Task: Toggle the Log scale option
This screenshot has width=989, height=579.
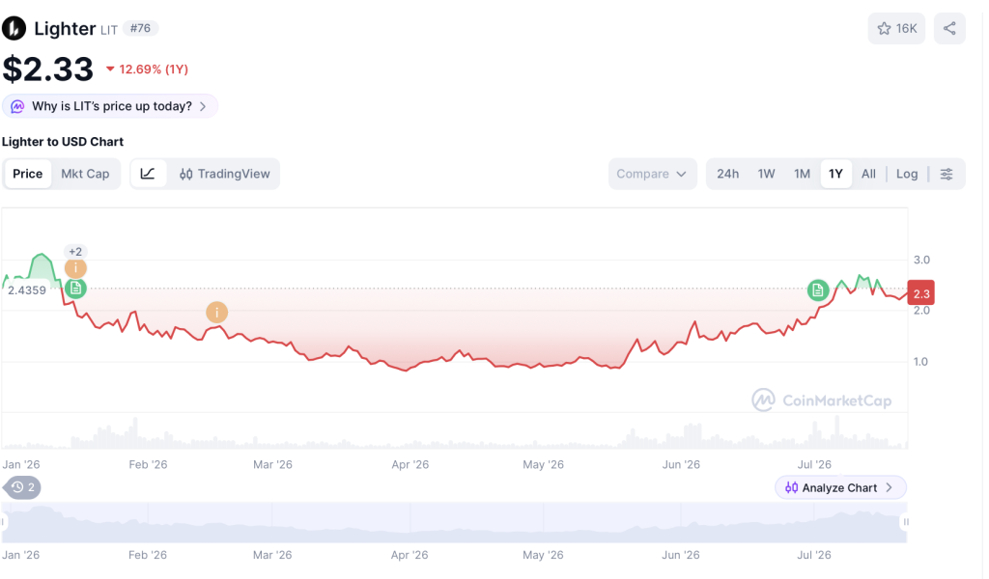Action: pyautogui.click(x=906, y=174)
